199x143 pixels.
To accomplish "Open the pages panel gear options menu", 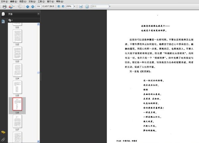I will pyautogui.click(x=10, y=20).
